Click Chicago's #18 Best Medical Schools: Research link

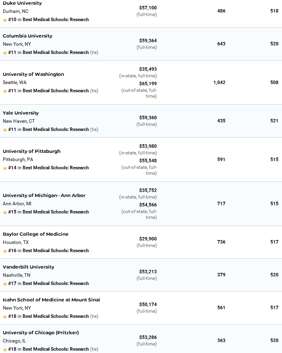(x=48, y=349)
